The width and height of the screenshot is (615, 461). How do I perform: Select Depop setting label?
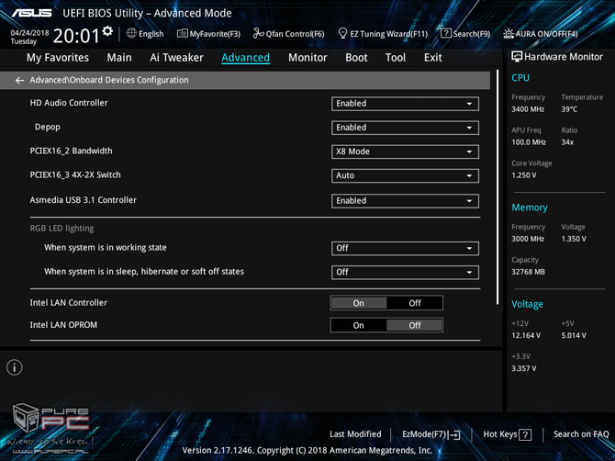(48, 127)
